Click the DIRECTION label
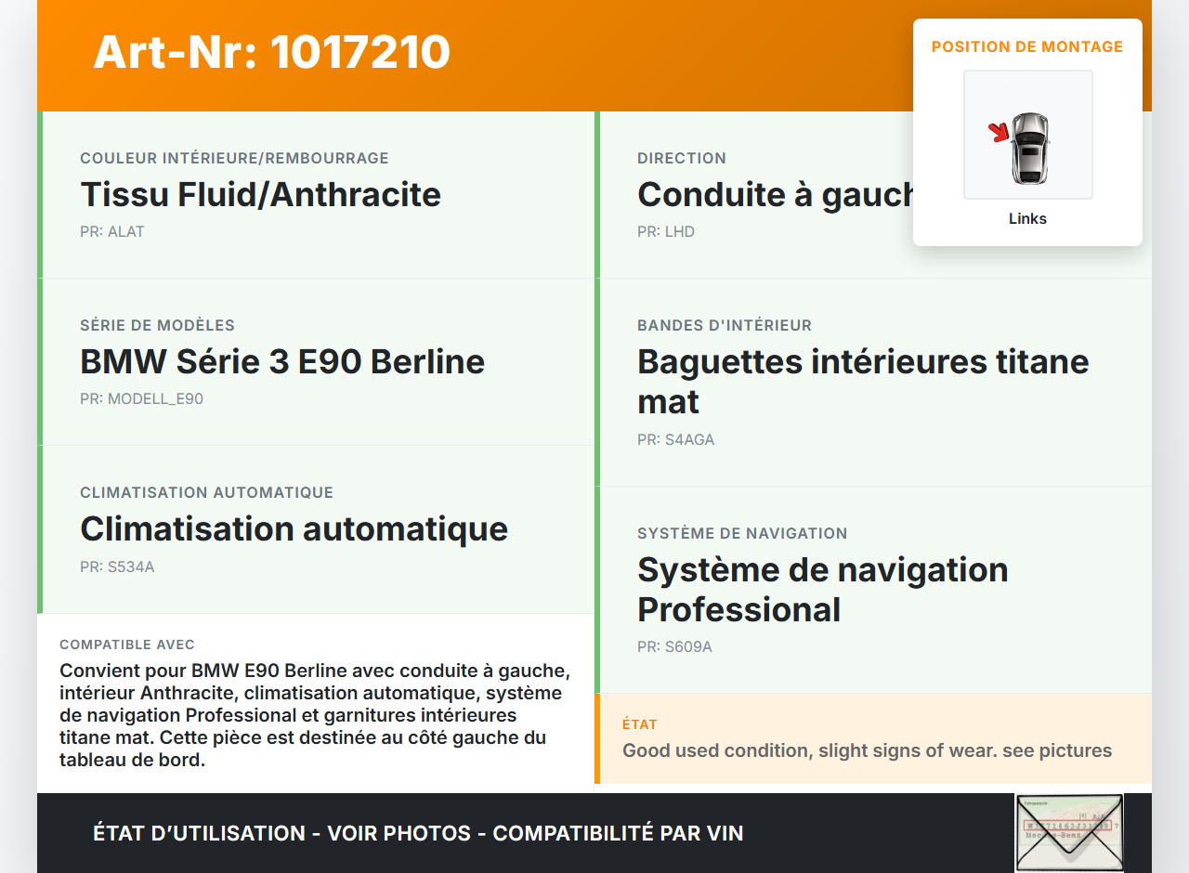The image size is (1189, 873). (682, 158)
